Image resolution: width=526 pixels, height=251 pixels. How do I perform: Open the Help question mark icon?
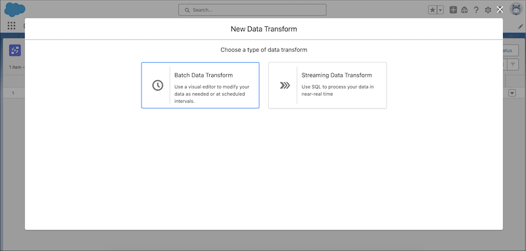[476, 10]
